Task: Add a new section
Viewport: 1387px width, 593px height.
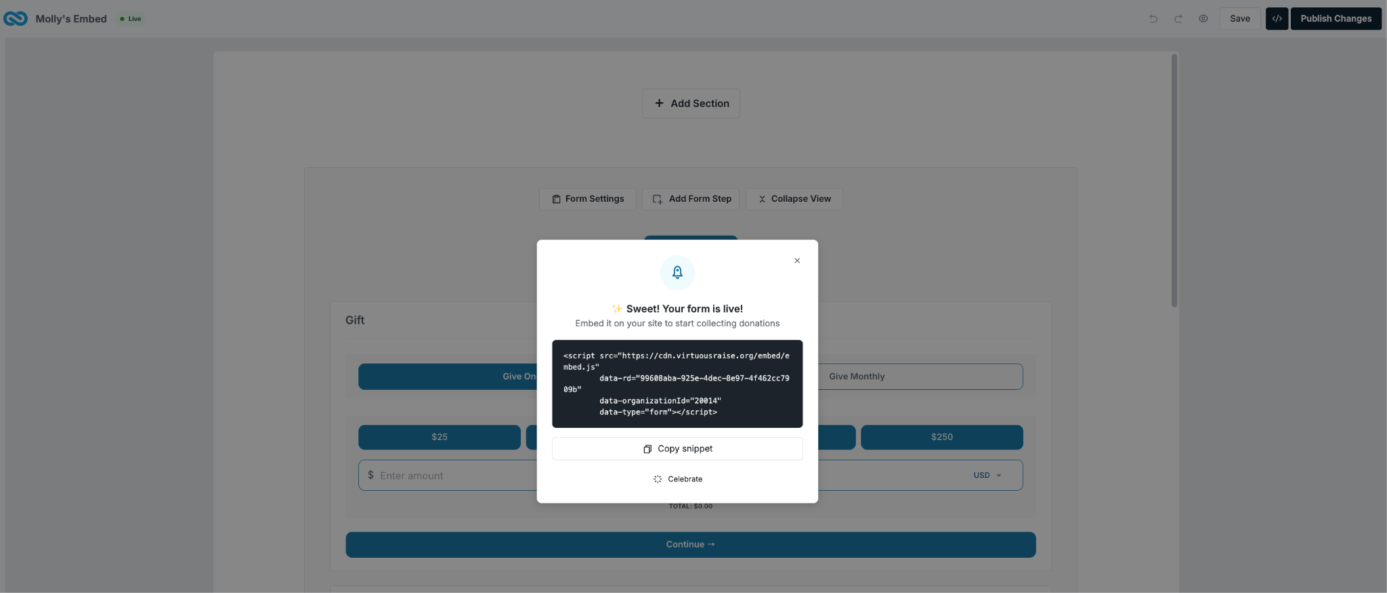Action: point(691,104)
